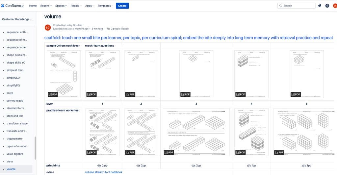The width and height of the screenshot is (337, 175).
Task: Open the layer 5 practise-learn worksheet thumbnail
Action: coord(304,132)
